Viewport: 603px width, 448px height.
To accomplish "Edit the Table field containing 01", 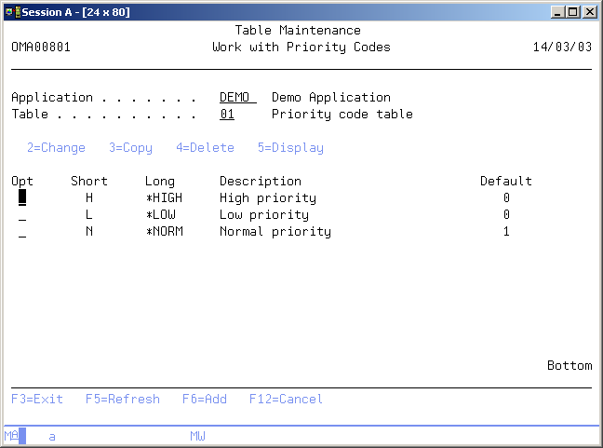I will pyautogui.click(x=227, y=114).
